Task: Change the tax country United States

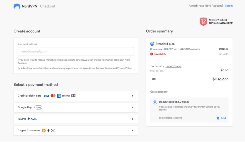Action: tap(173, 66)
